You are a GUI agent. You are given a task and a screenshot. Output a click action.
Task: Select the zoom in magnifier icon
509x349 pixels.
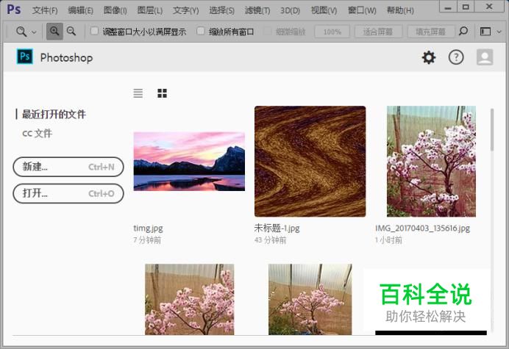(54, 31)
